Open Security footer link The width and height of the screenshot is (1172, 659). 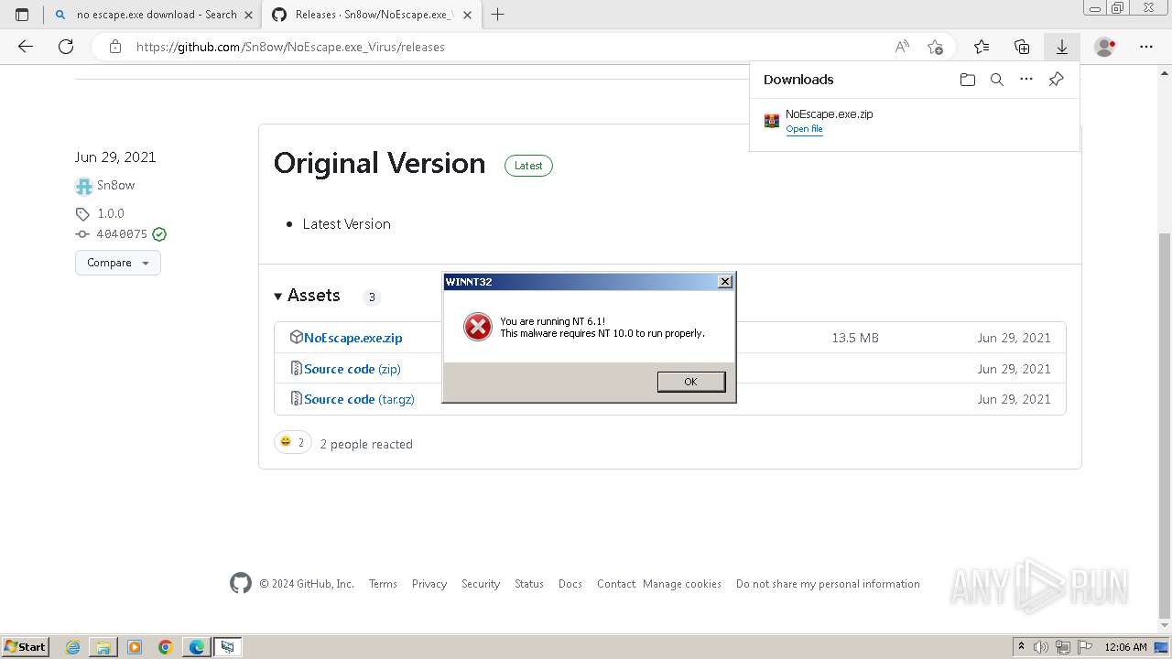tap(481, 584)
